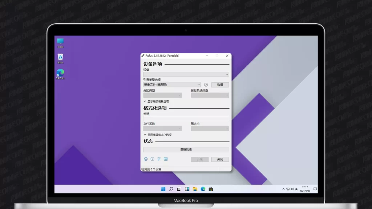Click the 准备就绪 status progress bar
This screenshot has width=372, height=209.
pyautogui.click(x=186, y=149)
